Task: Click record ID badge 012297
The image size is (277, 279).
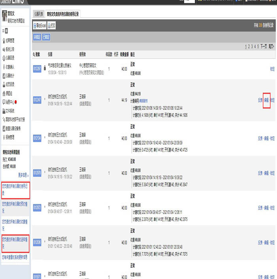Action: [37, 68]
